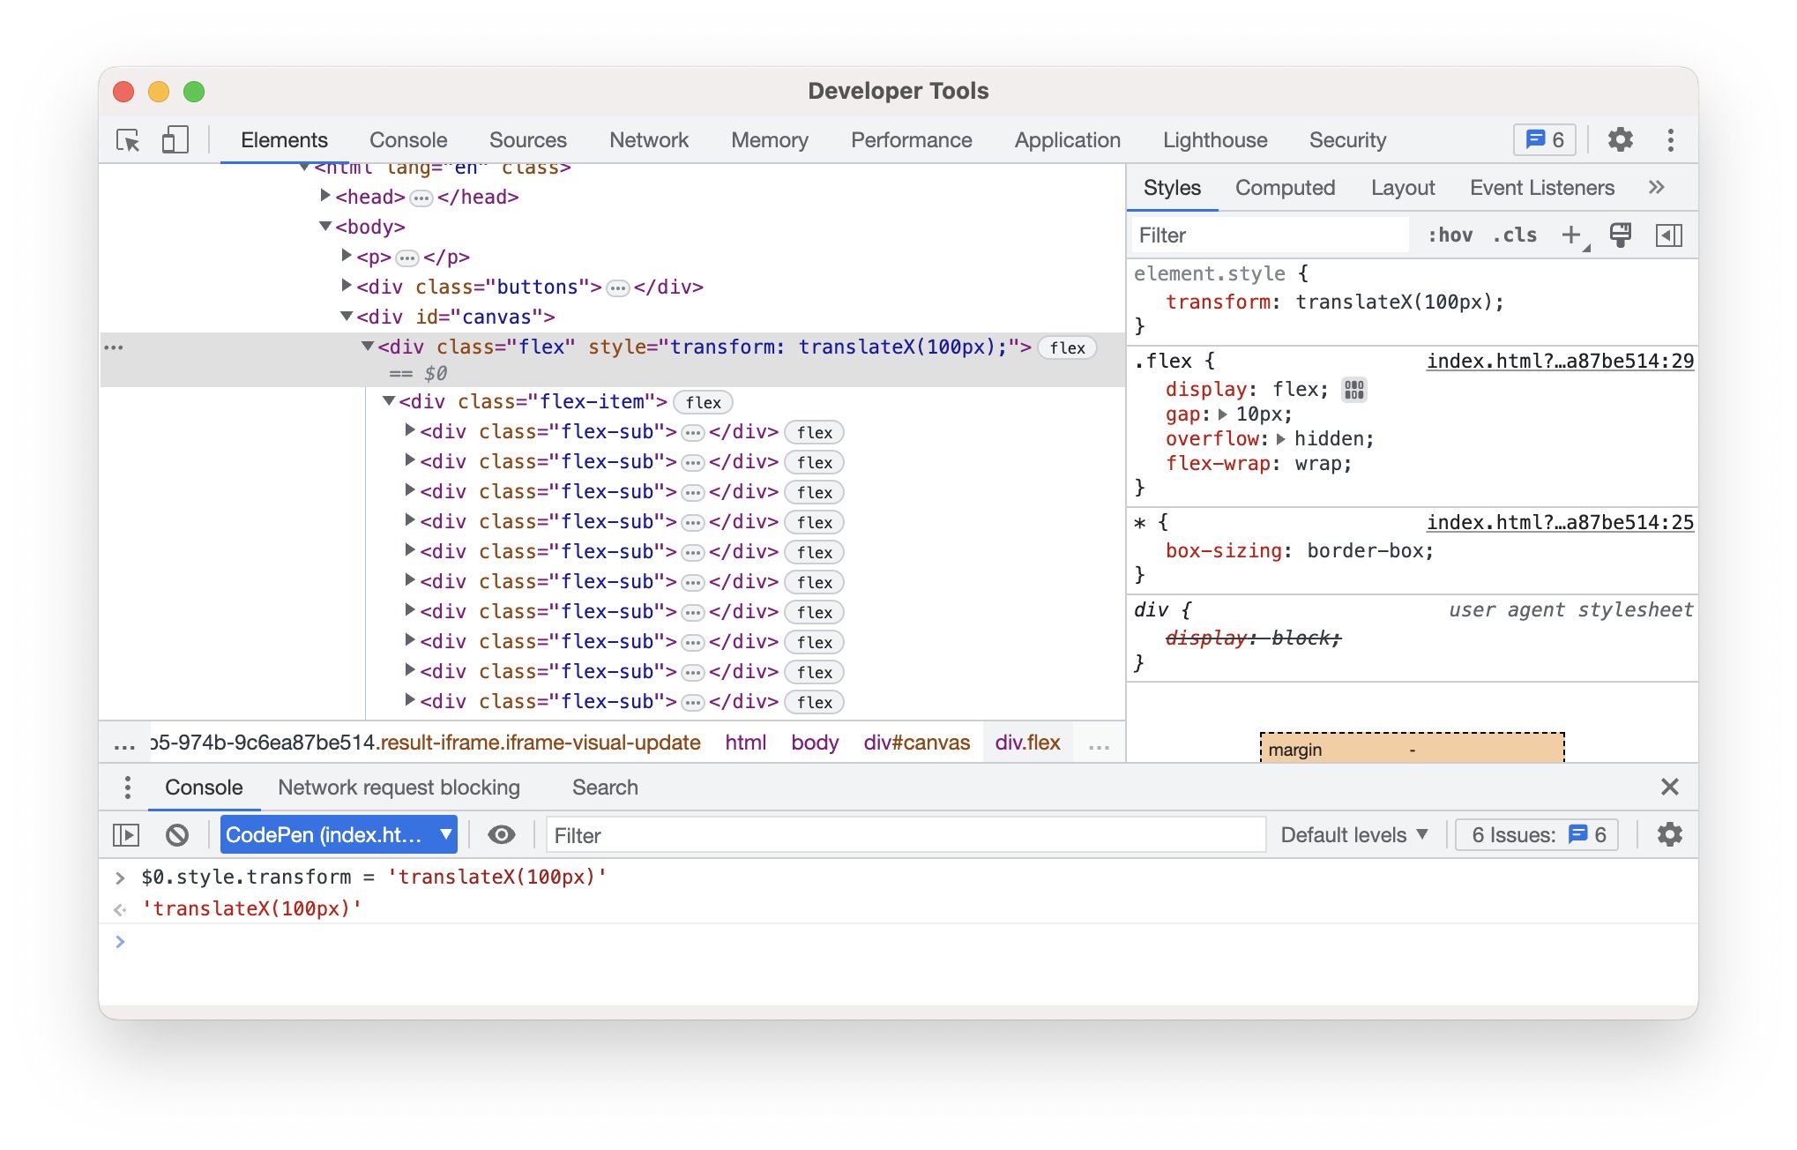Toggle flex badge on first flex-sub row
This screenshot has width=1797, height=1150.
[814, 433]
